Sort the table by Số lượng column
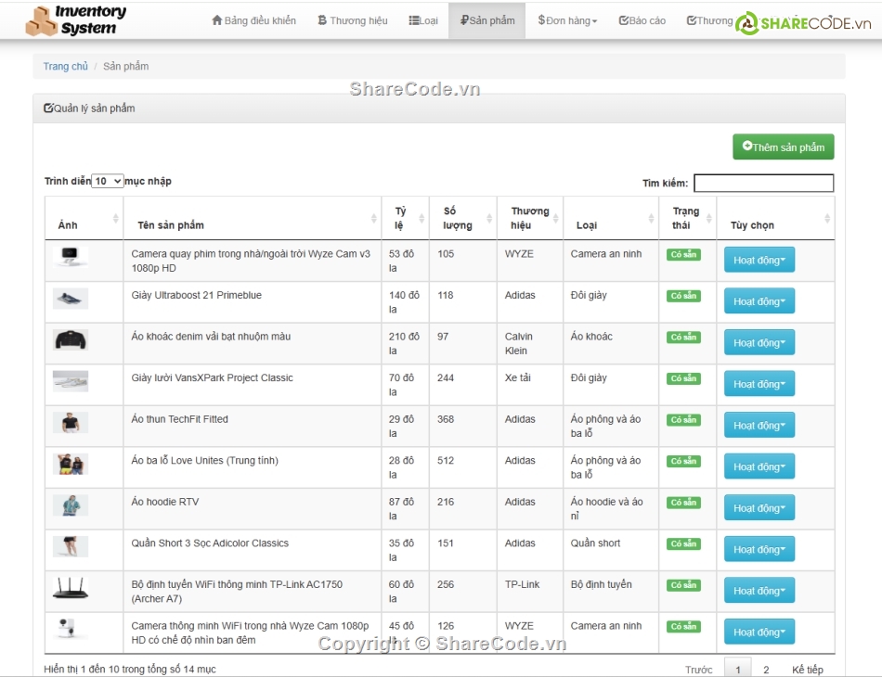882x677 pixels. pyautogui.click(x=463, y=219)
